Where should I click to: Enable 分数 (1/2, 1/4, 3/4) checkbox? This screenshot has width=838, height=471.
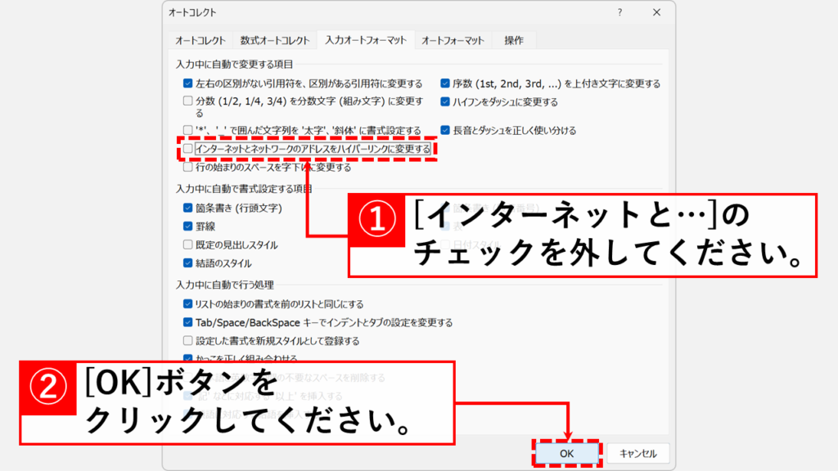click(187, 101)
